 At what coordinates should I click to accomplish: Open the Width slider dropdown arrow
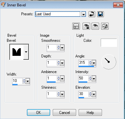pyautogui.click(x=28, y=81)
